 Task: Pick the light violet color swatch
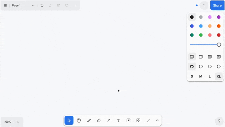[210, 17]
